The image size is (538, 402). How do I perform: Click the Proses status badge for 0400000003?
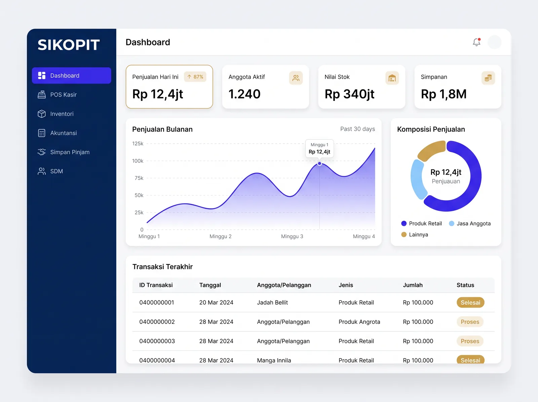point(470,341)
